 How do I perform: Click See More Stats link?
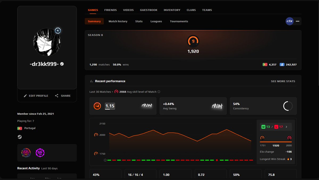[283, 81]
